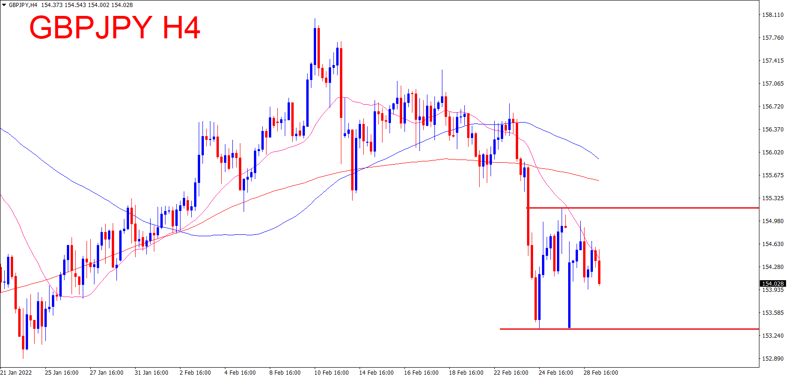Click the large red GBPJPY H4 title
Screen dimensions: 787x377
(x=115, y=28)
